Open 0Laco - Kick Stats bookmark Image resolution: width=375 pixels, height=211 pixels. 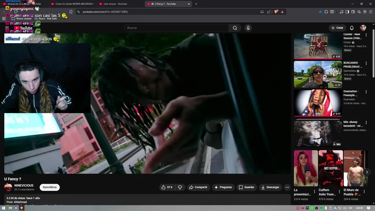[x=46, y=18]
